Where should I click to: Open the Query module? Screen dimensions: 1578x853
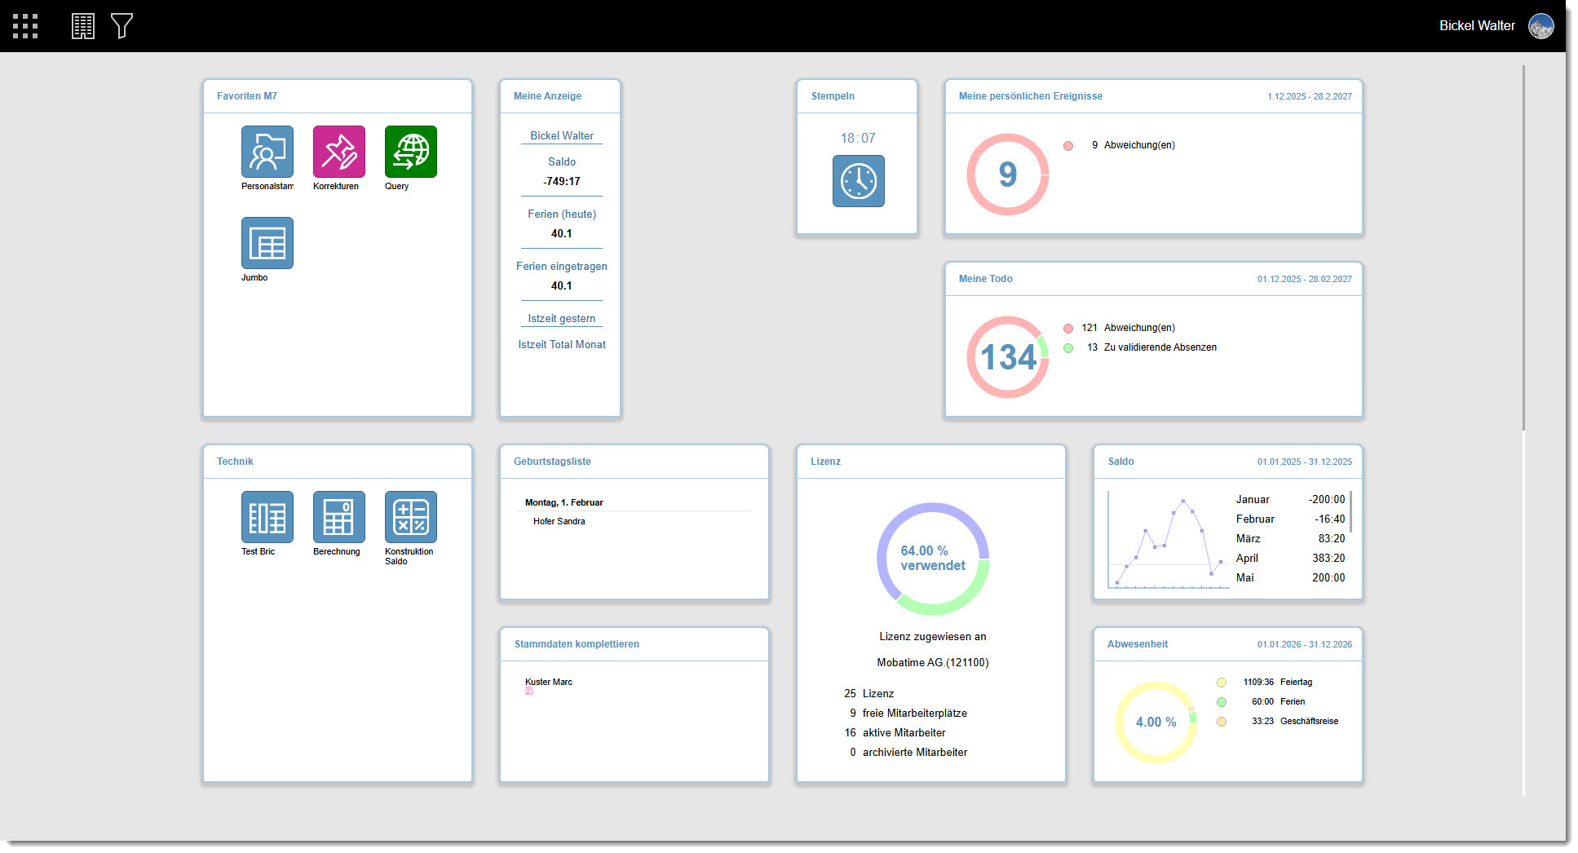click(410, 152)
